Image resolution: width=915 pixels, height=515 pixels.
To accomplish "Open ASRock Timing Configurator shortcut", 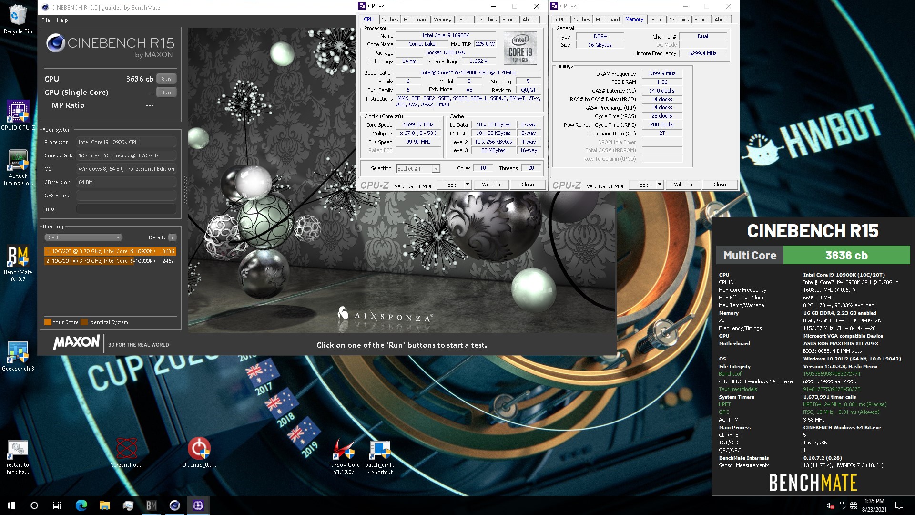I will (x=18, y=168).
